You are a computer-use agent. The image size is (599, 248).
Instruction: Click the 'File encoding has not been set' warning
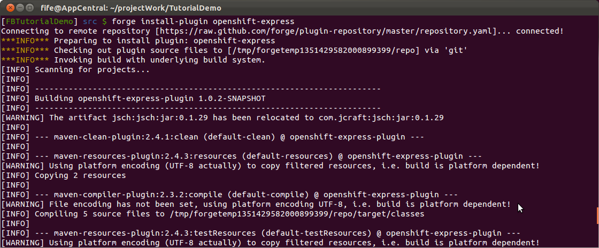tap(256, 204)
